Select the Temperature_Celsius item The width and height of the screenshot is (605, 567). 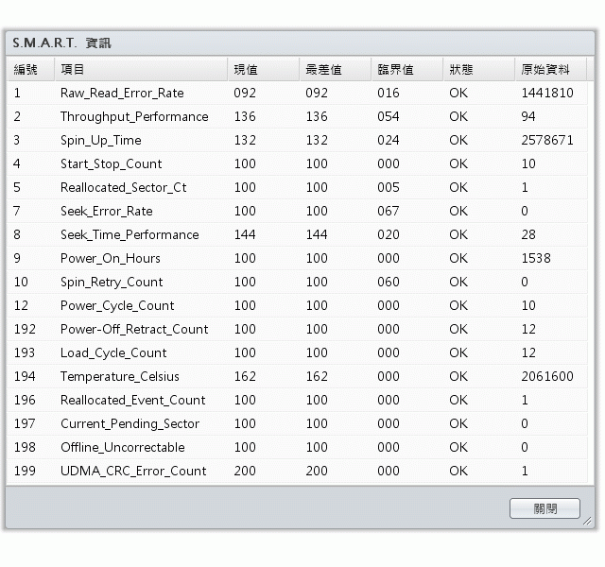(120, 376)
